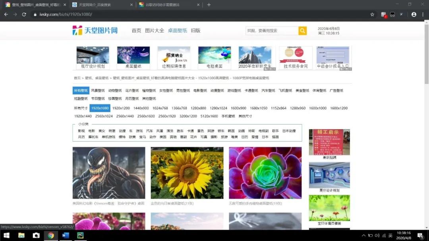The height and width of the screenshot is (241, 429).
Task: Click the sunflower wallpaper thumbnail
Action: tap(187, 173)
